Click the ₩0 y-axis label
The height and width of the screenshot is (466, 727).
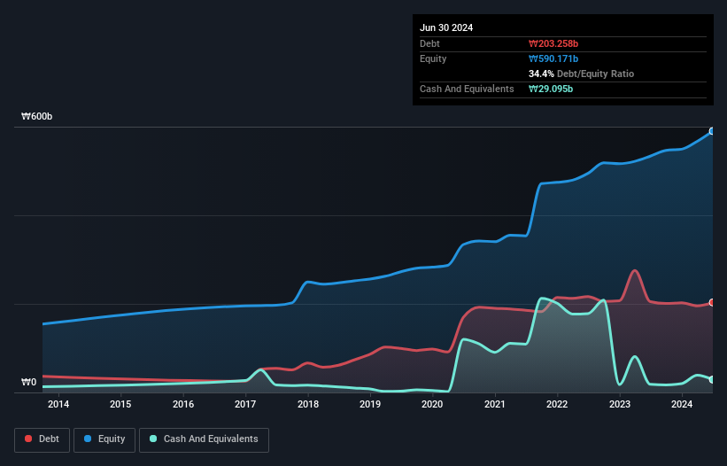click(x=28, y=382)
